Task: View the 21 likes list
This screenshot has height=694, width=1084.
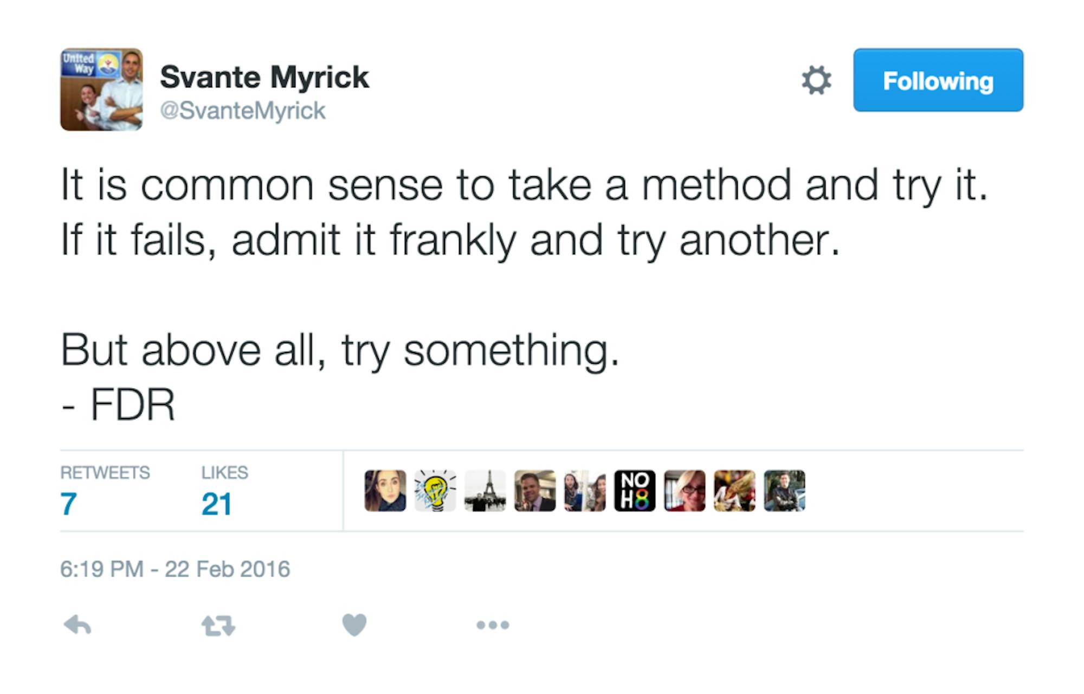Action: [x=216, y=504]
